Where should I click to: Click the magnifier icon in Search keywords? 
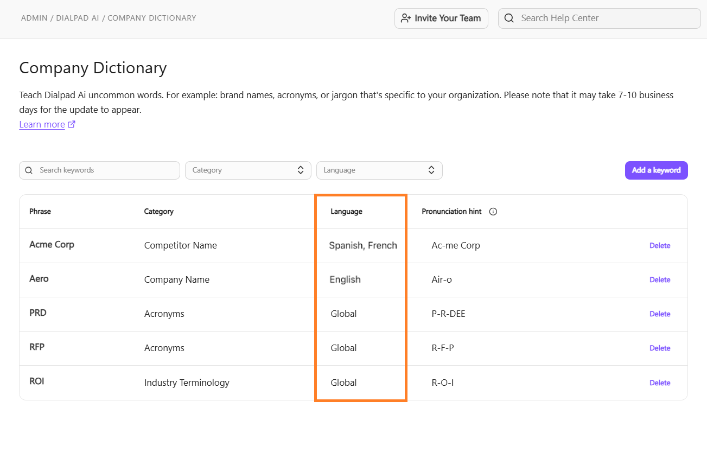point(29,170)
